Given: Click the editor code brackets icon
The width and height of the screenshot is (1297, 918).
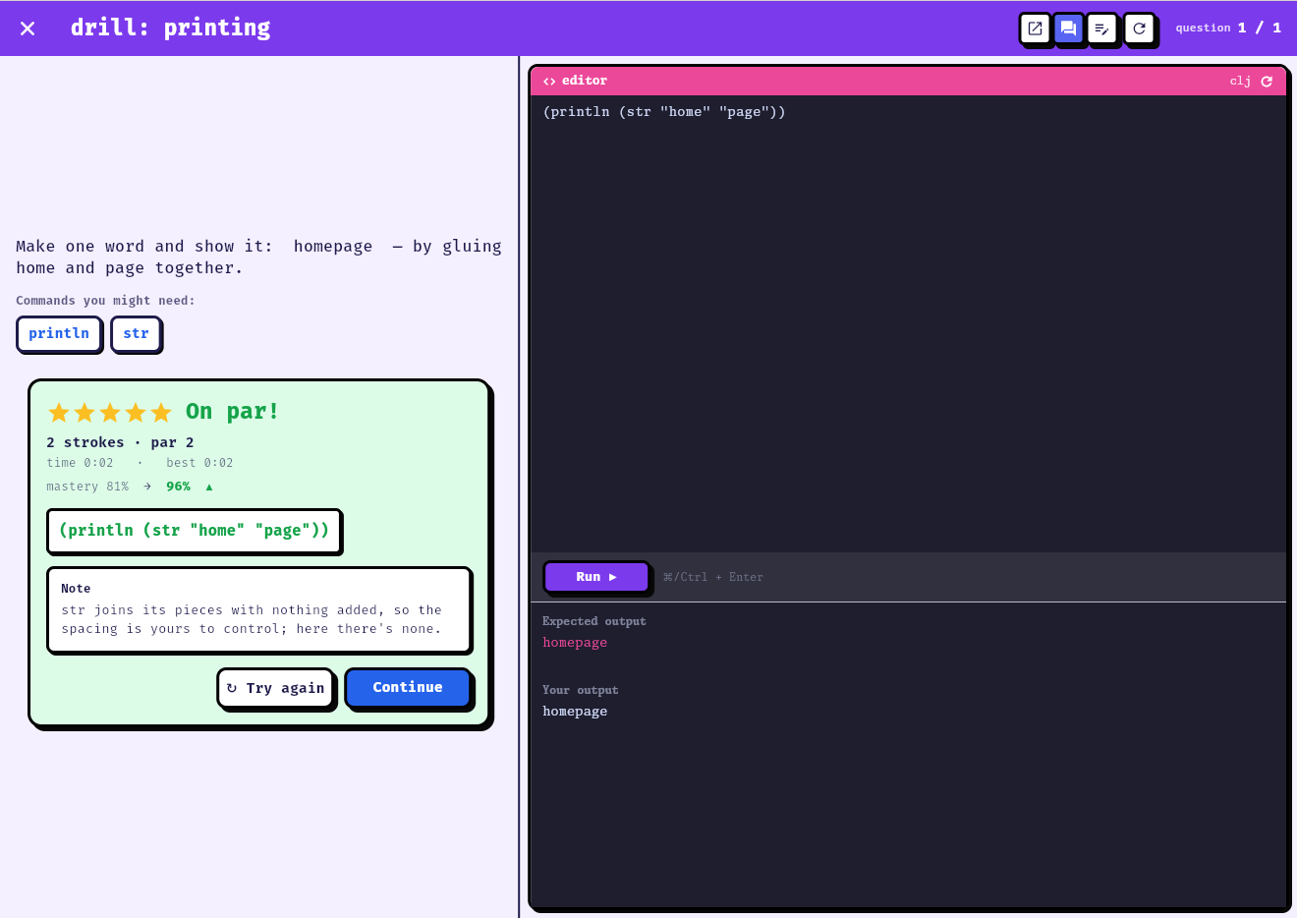Looking at the screenshot, I should (x=549, y=82).
